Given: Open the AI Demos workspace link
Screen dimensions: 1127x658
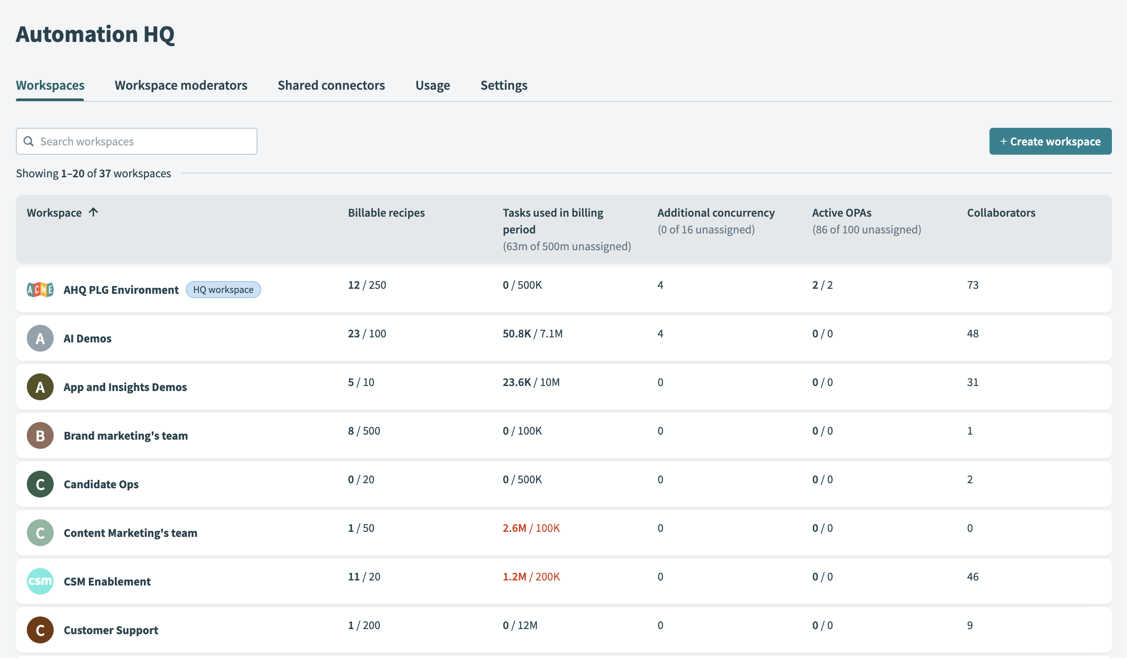Looking at the screenshot, I should [87, 338].
